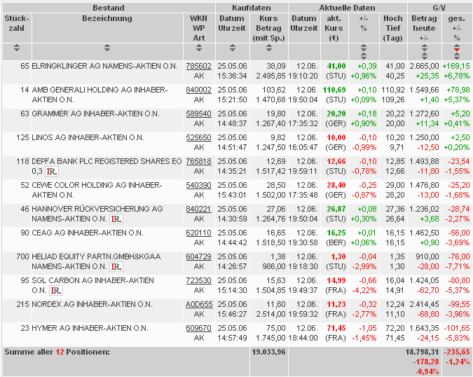Click 'Summe aller 12 Positionen' label
The image size is (473, 377).
(x=57, y=352)
